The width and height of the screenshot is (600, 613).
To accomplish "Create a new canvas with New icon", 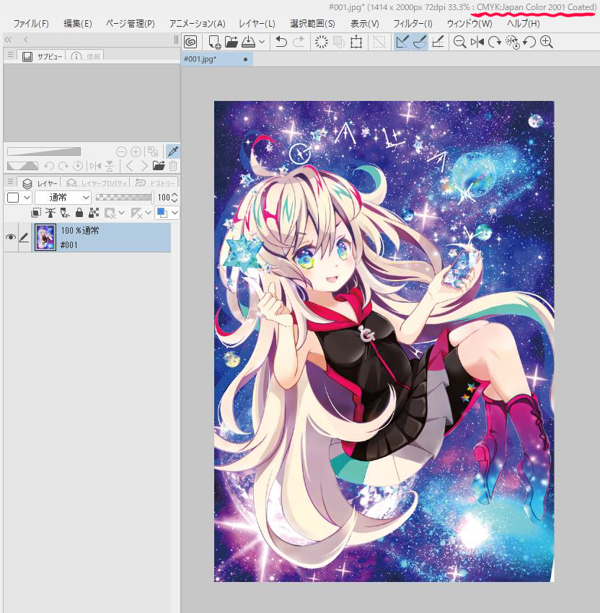I will tap(215, 42).
